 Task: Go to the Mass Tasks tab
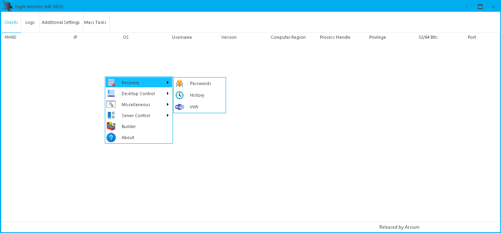point(95,22)
